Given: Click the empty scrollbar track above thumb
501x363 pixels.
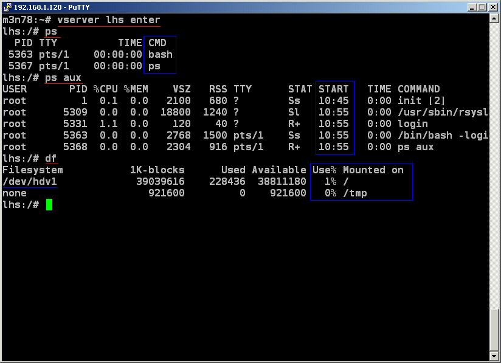Looking at the screenshot, I should [x=494, y=164].
